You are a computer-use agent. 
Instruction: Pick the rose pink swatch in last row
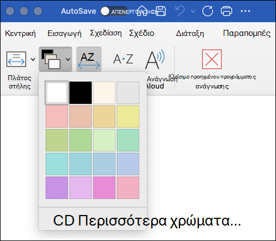coord(128,188)
